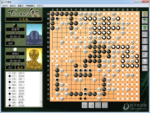Click white stone 136 on bottom row
Image resolution: width=150 pixels, height=113 pixels.
point(99,99)
